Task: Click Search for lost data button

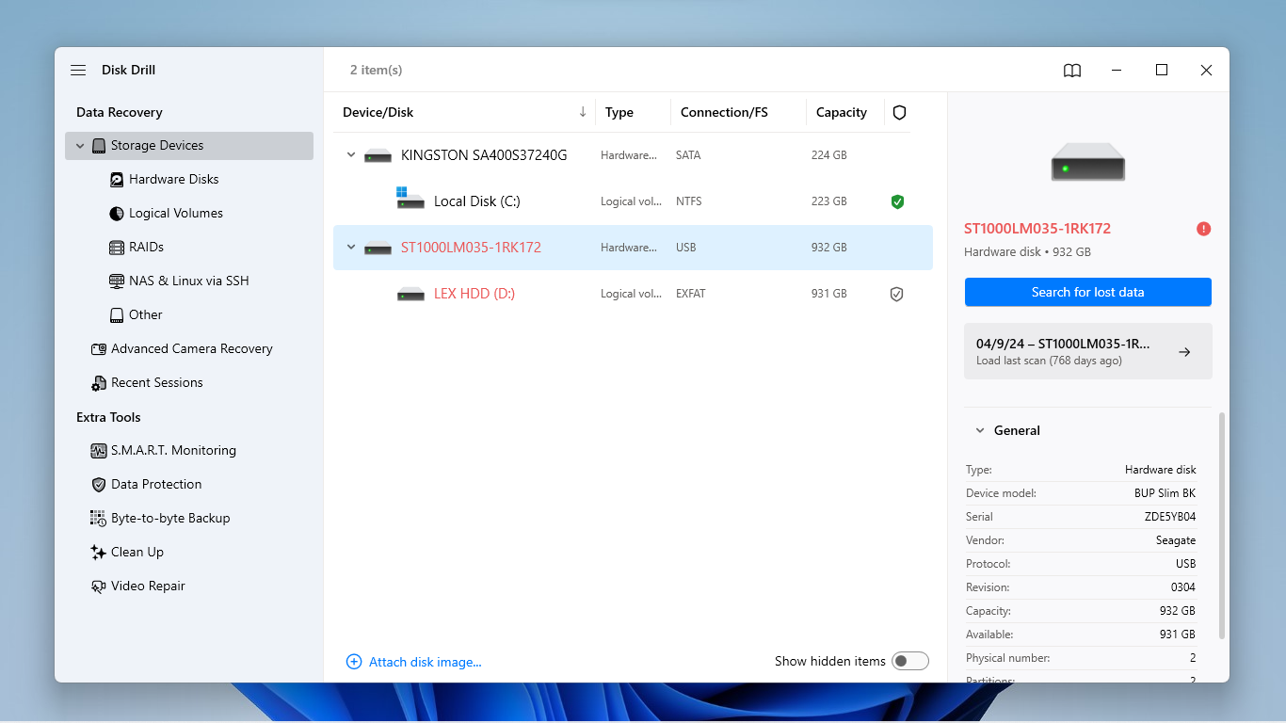Action: 1088,293
